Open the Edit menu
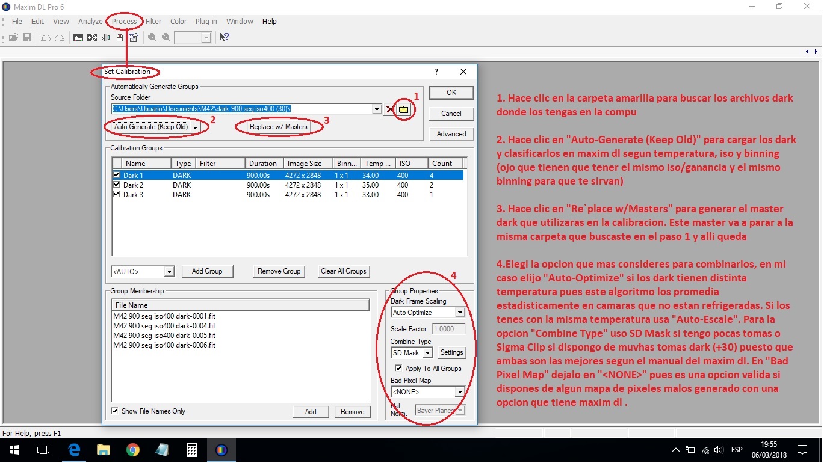The image size is (824, 463). (x=37, y=22)
